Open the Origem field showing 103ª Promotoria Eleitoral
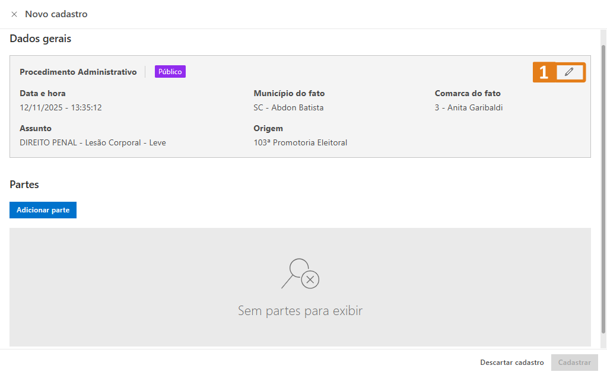The height and width of the screenshot is (375, 607). pyautogui.click(x=300, y=142)
